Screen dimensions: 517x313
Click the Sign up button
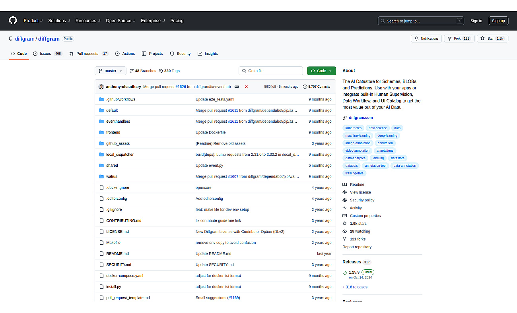pyautogui.click(x=498, y=21)
